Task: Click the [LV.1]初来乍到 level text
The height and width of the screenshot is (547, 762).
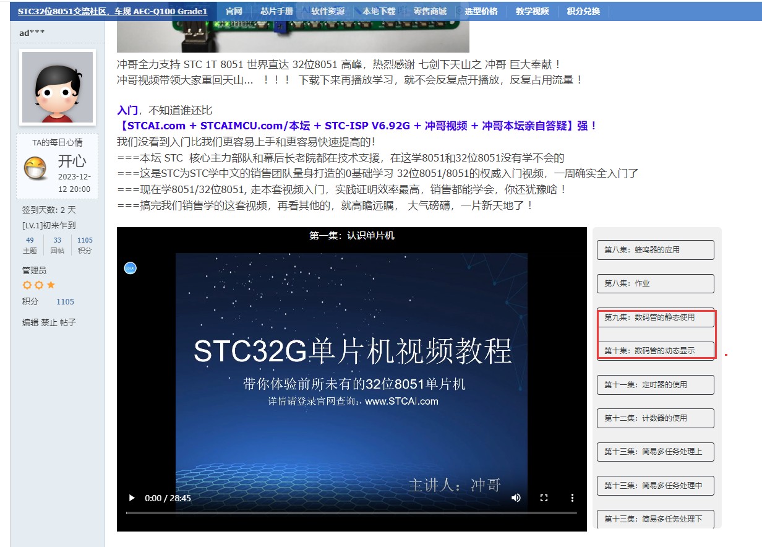Action: click(49, 225)
